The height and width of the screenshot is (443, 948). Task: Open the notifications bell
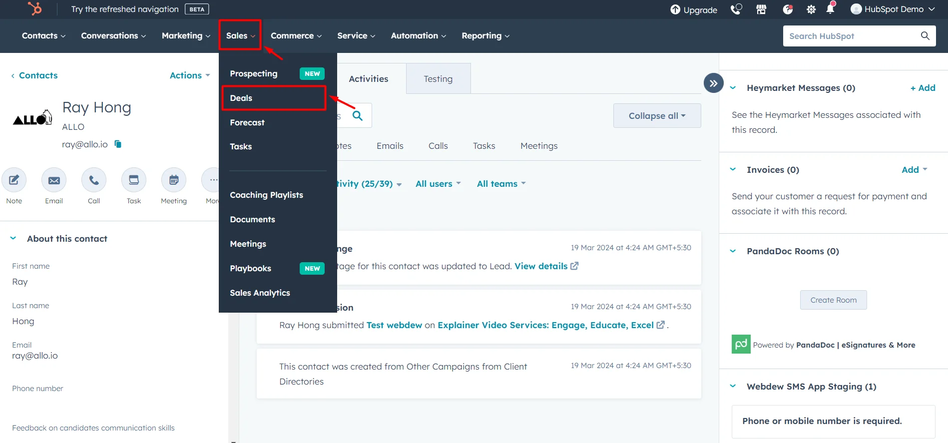[830, 8]
